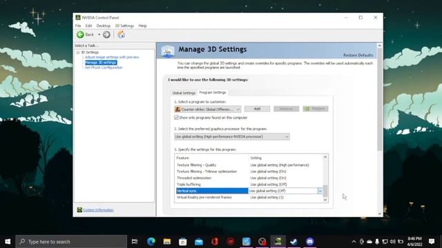Open Office app from taskbar
The image size is (442, 248).
215,242
